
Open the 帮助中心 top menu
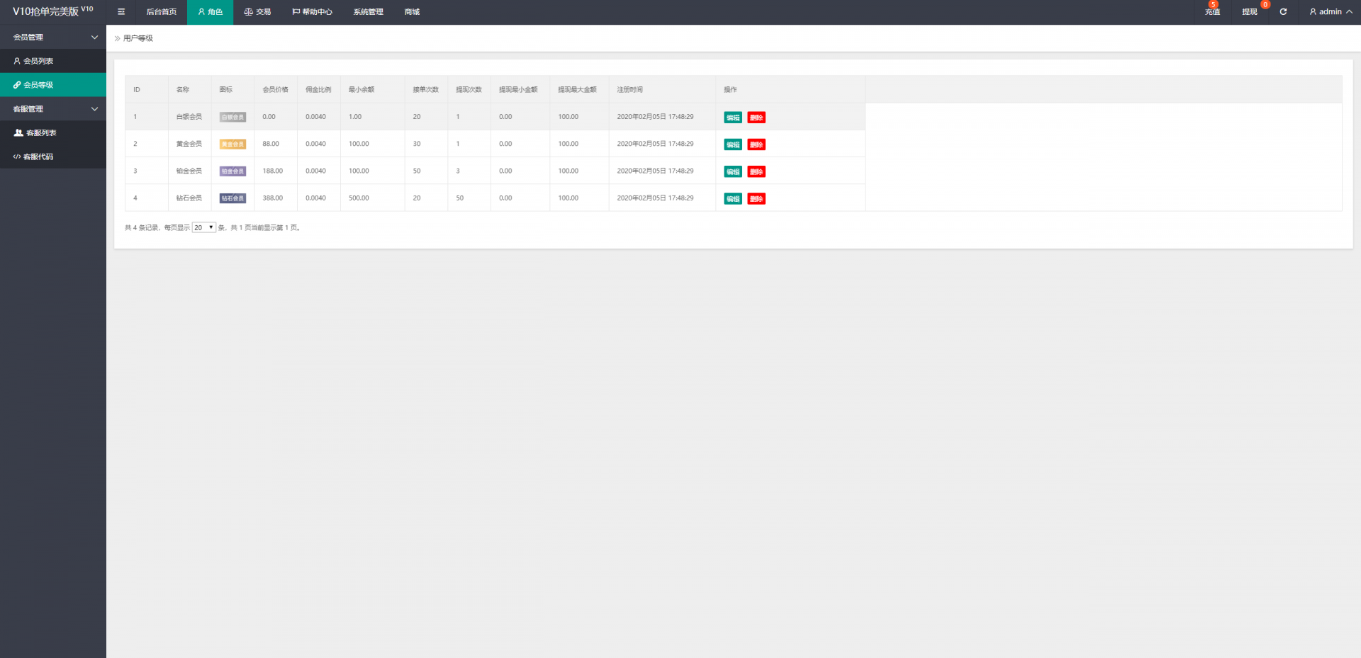312,12
